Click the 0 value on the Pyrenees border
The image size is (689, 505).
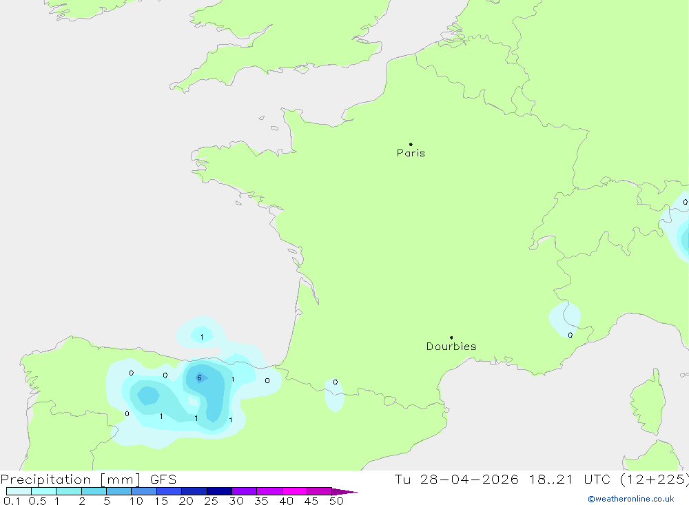[336, 382]
